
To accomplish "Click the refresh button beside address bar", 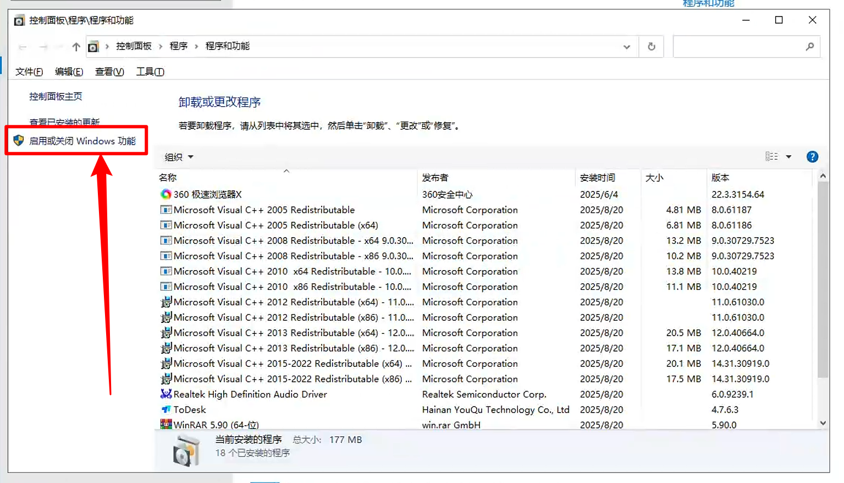I will 652,46.
